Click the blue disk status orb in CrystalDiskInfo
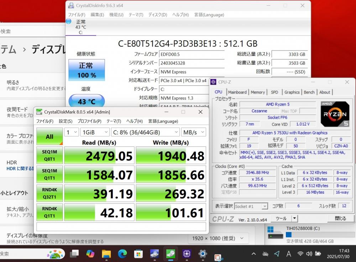 pos(69,21)
